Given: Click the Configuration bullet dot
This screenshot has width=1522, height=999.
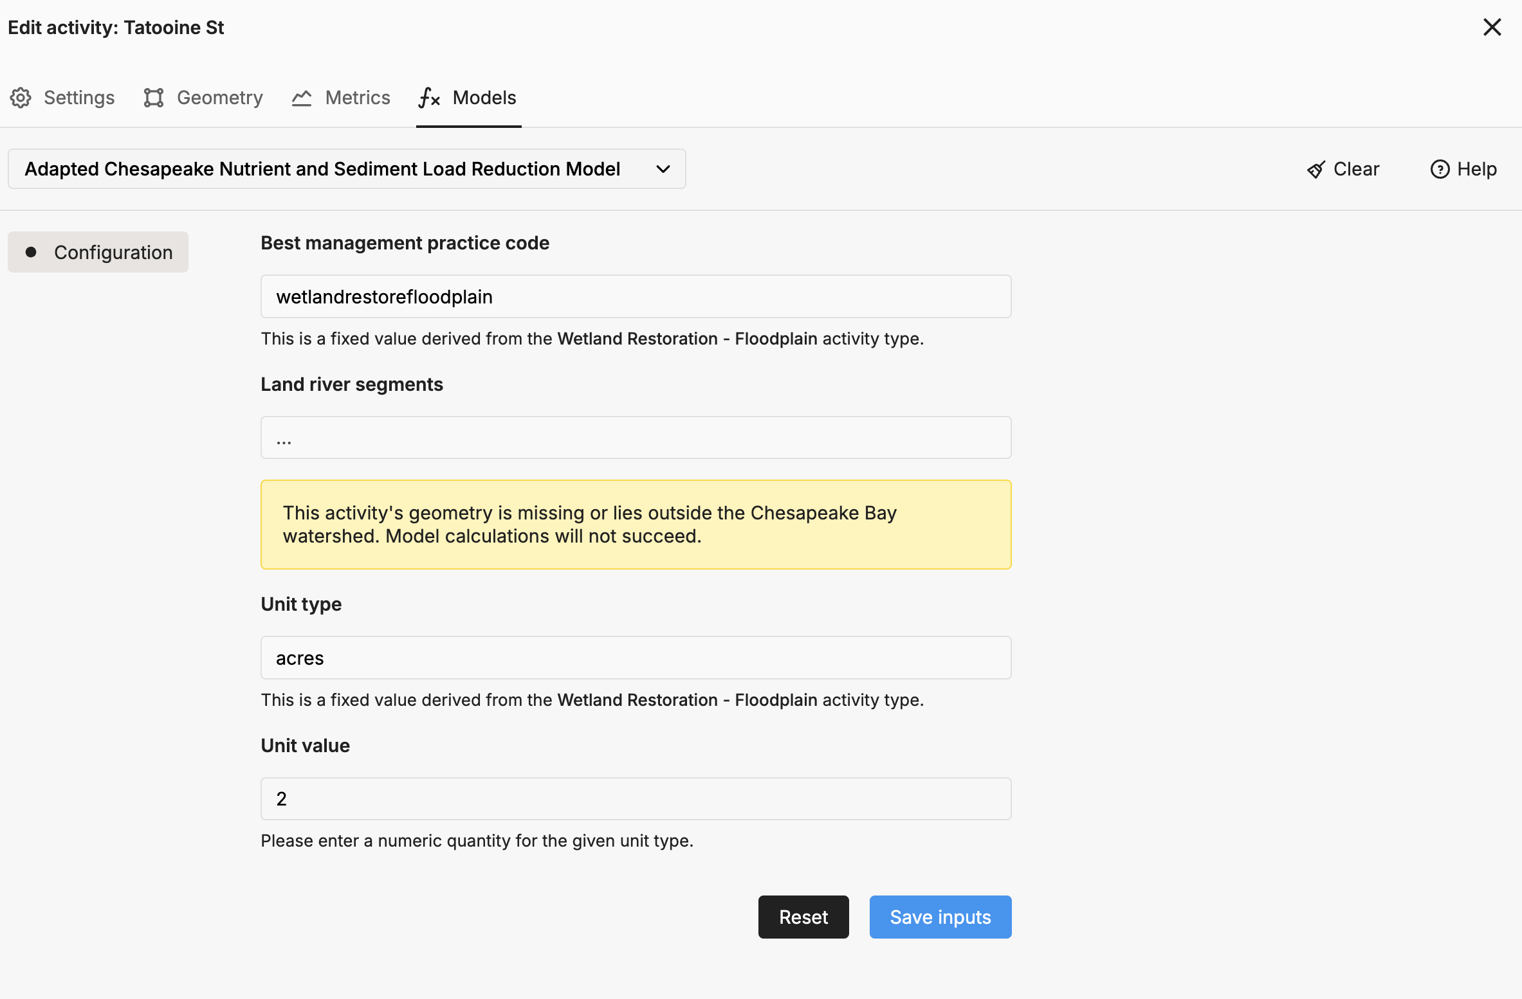Looking at the screenshot, I should (31, 252).
